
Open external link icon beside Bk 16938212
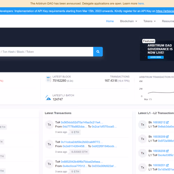167,122
